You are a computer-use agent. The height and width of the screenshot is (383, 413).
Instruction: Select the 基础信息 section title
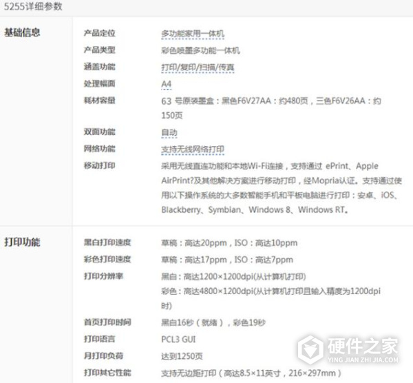[x=22, y=32]
